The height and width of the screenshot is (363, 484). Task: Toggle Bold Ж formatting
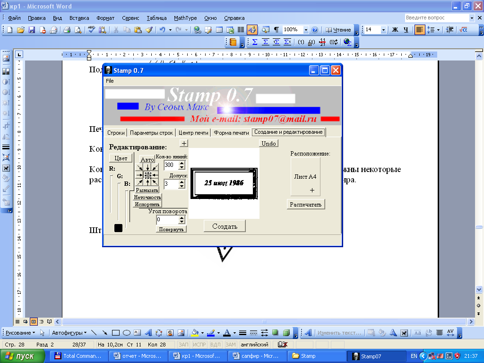coord(395,30)
